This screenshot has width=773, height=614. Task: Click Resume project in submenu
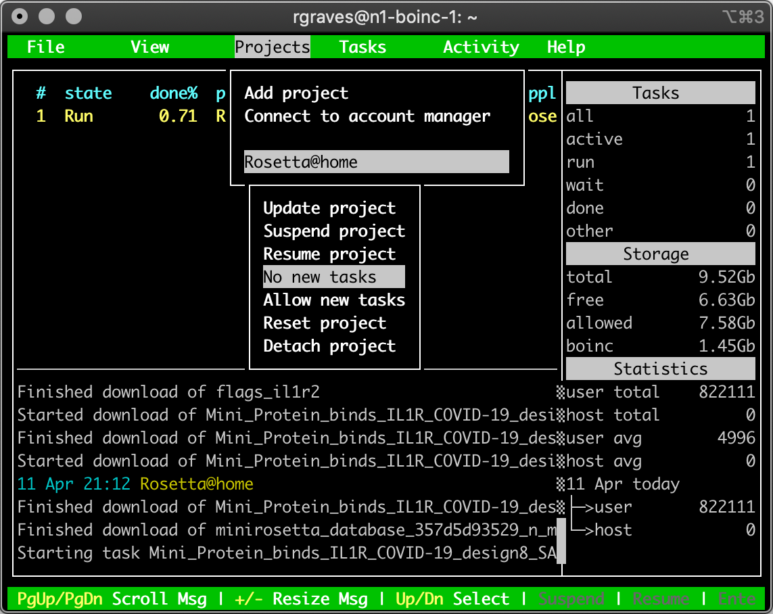coord(329,254)
